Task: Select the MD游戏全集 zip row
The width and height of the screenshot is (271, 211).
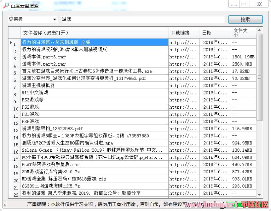Action: click(95, 179)
